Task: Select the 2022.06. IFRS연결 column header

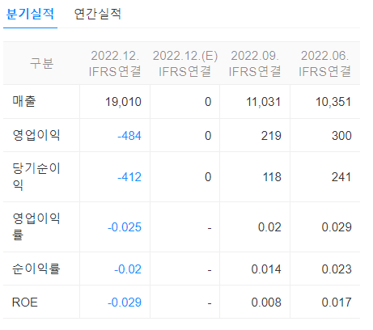Action: point(324,64)
